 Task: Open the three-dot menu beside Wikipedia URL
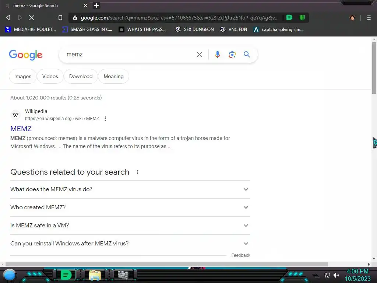[x=105, y=119]
